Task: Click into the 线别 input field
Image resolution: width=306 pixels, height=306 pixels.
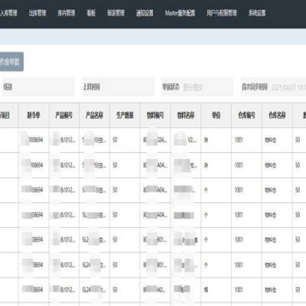Action: (x=37, y=87)
